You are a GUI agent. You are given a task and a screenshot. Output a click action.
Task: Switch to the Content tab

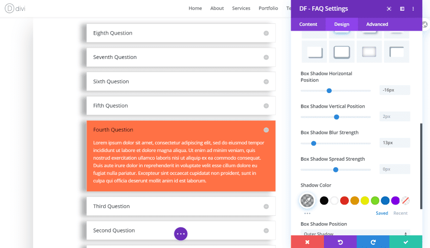(308, 24)
